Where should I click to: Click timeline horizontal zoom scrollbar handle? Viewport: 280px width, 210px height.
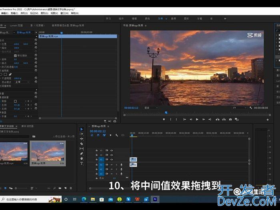click(x=90, y=188)
